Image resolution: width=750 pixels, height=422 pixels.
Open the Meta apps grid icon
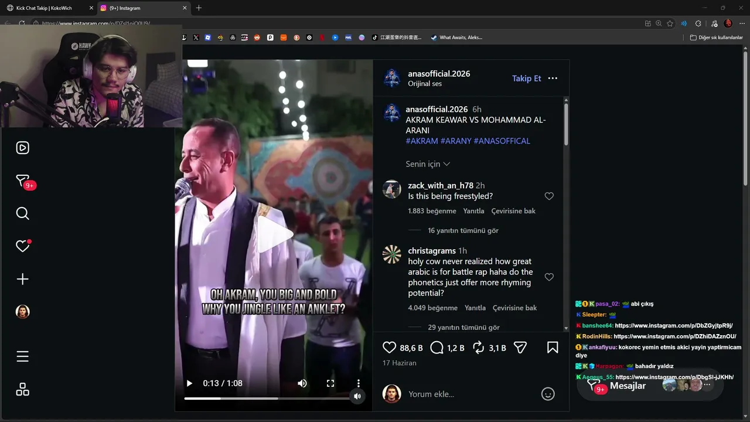(x=22, y=389)
